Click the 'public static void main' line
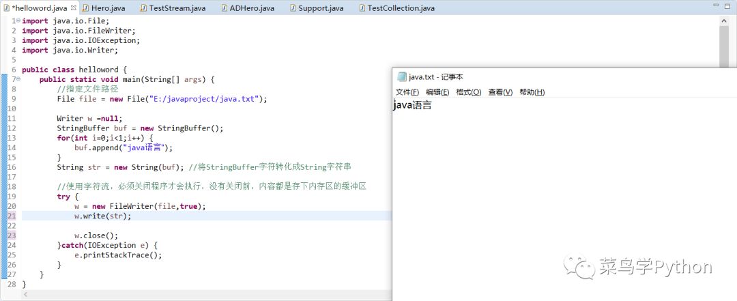This screenshot has width=737, height=301. [127, 79]
